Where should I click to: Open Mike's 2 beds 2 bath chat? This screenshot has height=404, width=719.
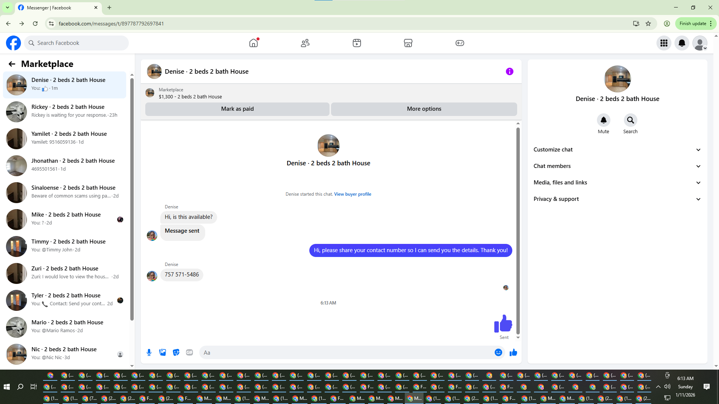point(64,220)
